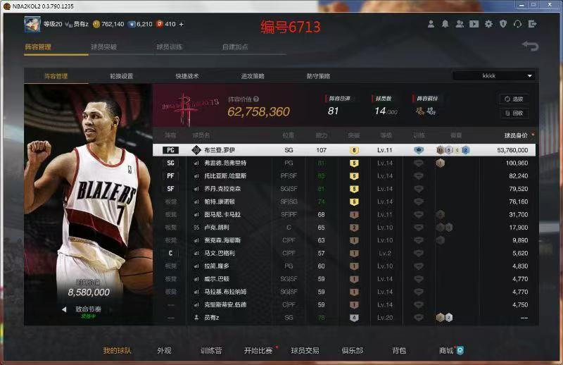Image resolution: width=563 pixels, height=365 pixels.
Task: Open the 快捷战术 sub-tab
Action: pos(187,76)
